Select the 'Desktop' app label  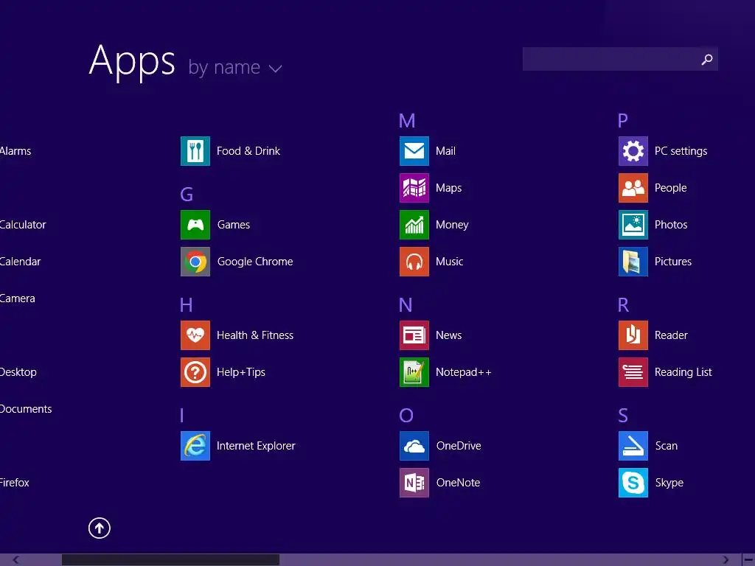pos(18,372)
